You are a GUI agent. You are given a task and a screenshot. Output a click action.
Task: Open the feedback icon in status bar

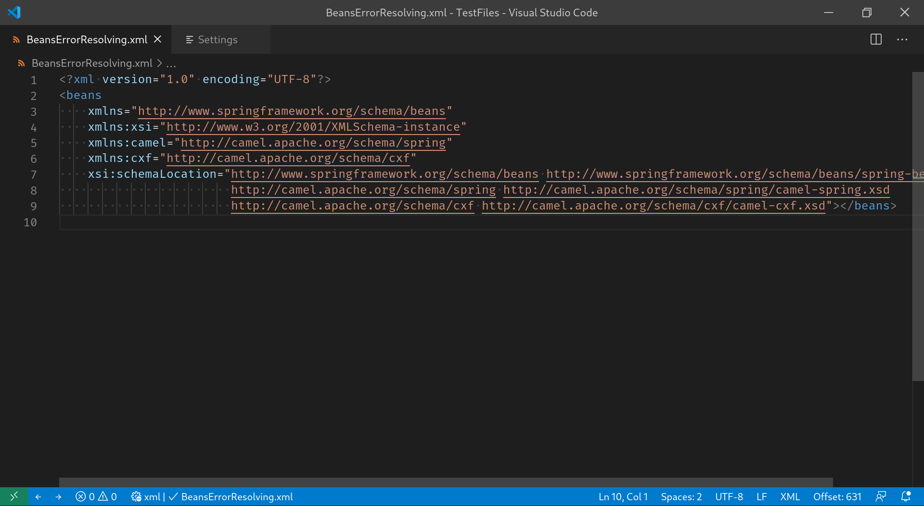881,497
